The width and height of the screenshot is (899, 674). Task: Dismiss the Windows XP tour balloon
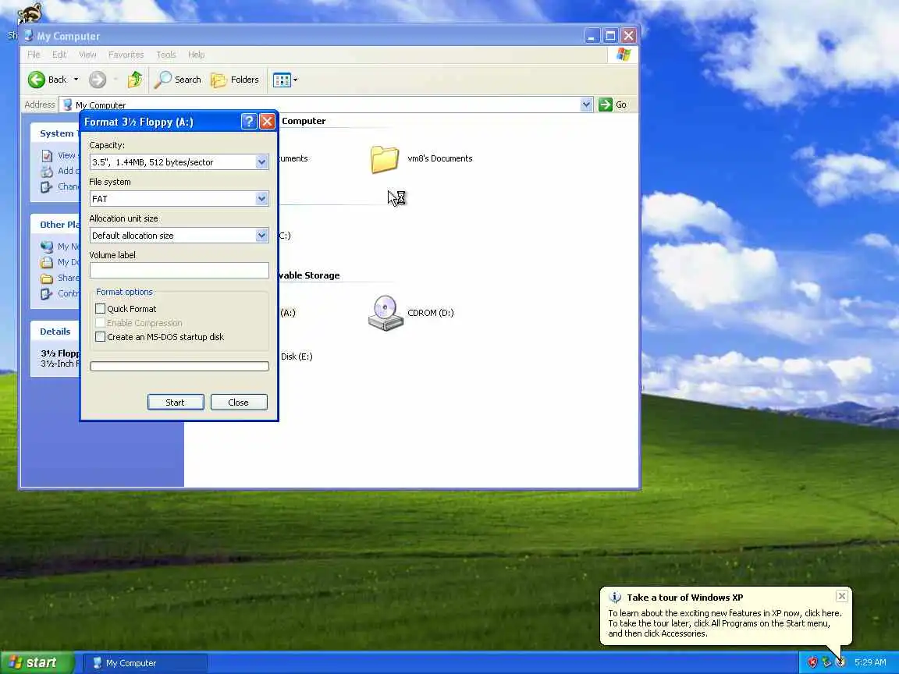point(842,596)
